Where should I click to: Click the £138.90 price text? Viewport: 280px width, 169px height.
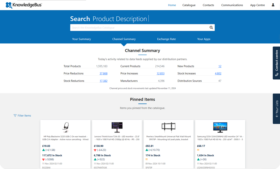click(99, 146)
